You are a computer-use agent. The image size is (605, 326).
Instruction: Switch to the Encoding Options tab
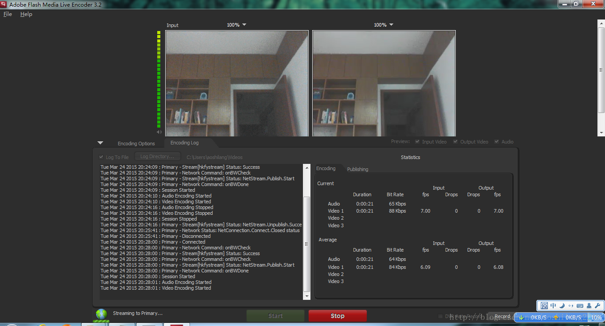136,144
